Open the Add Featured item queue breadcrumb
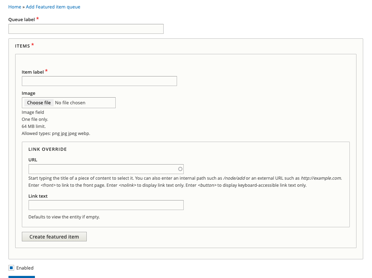The height and width of the screenshot is (278, 372). pyautogui.click(x=53, y=7)
